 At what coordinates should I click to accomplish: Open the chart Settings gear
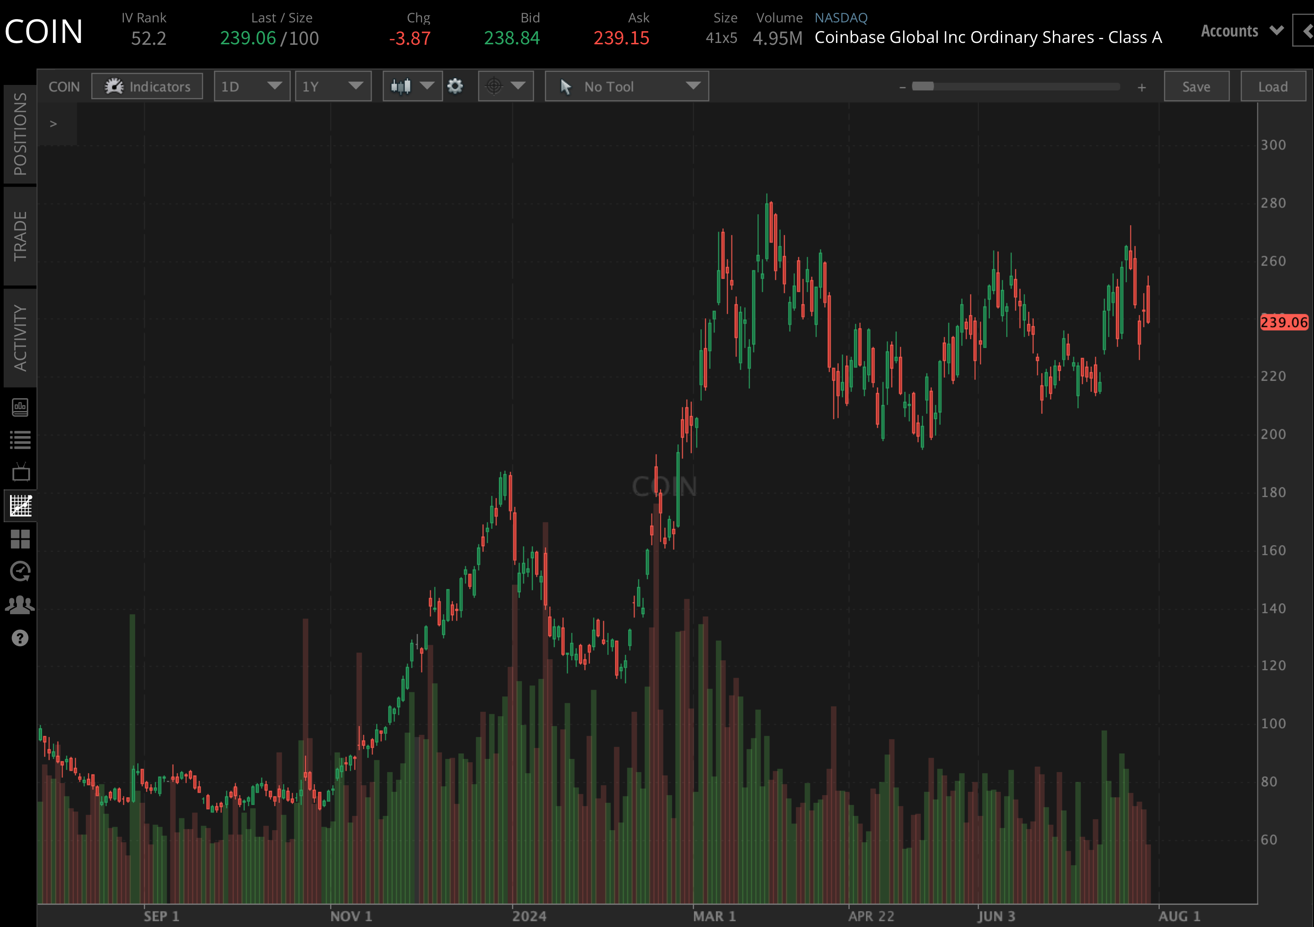click(456, 86)
